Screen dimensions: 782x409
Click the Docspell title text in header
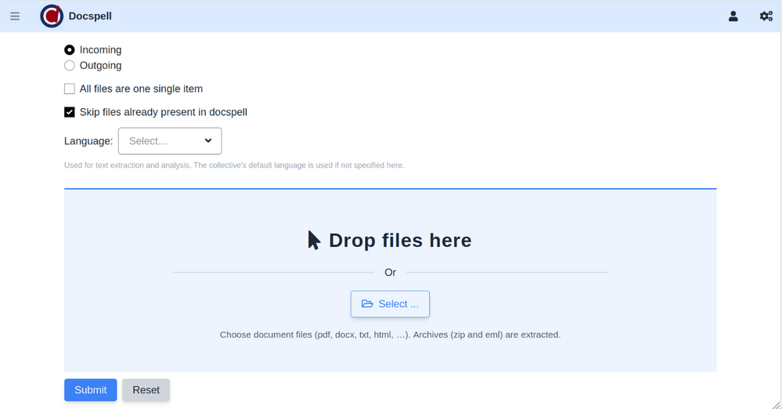pyautogui.click(x=91, y=16)
